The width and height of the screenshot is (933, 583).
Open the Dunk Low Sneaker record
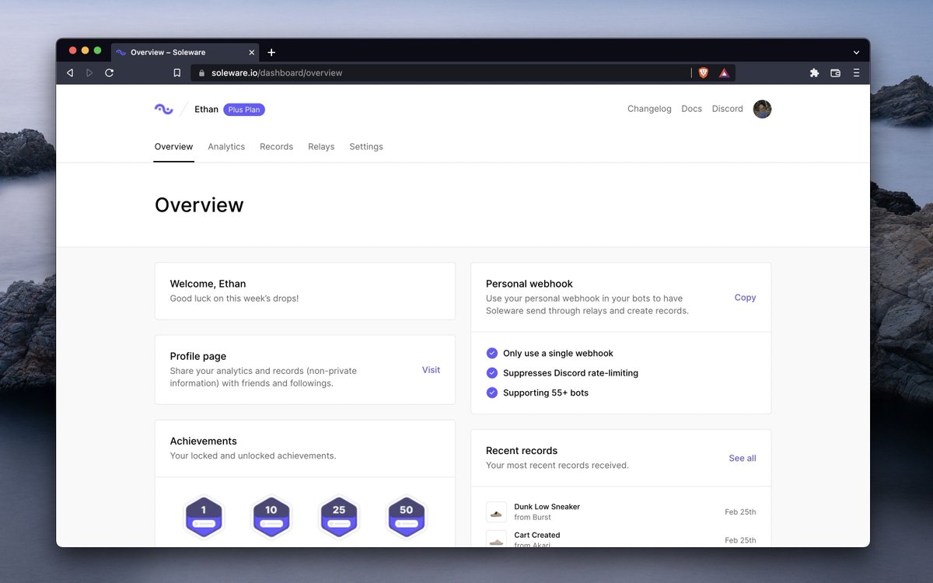tap(547, 507)
